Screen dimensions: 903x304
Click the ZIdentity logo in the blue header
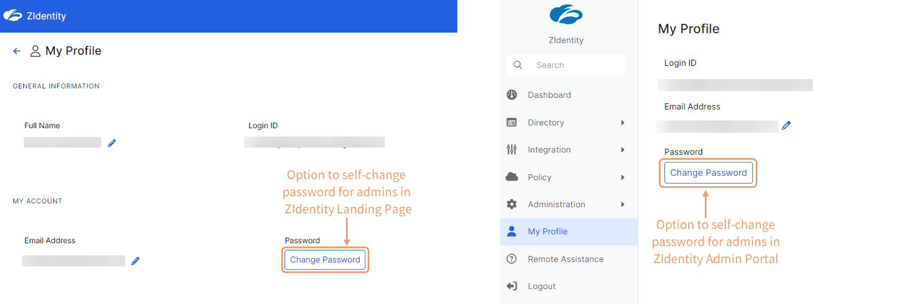(x=13, y=15)
